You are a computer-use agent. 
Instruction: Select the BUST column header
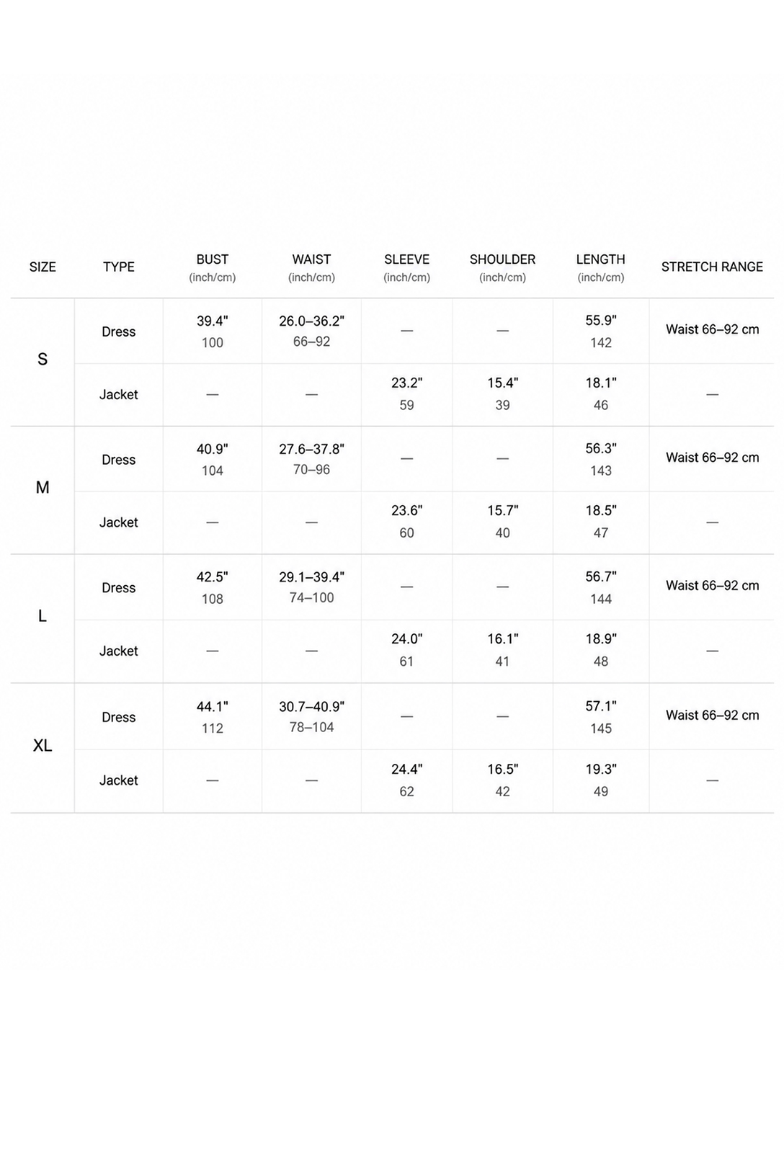[x=213, y=267]
